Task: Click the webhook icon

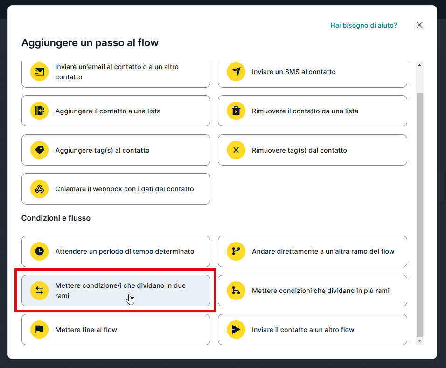Action: [x=40, y=189]
